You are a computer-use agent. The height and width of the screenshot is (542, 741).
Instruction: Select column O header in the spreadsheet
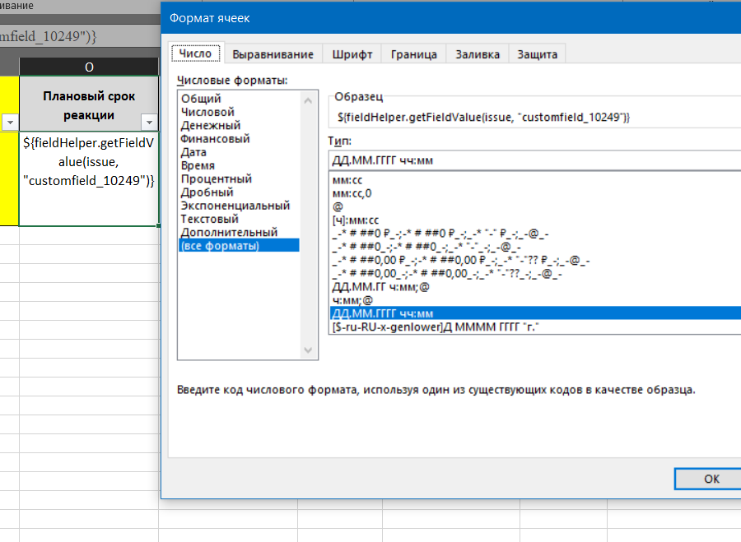pyautogui.click(x=89, y=67)
